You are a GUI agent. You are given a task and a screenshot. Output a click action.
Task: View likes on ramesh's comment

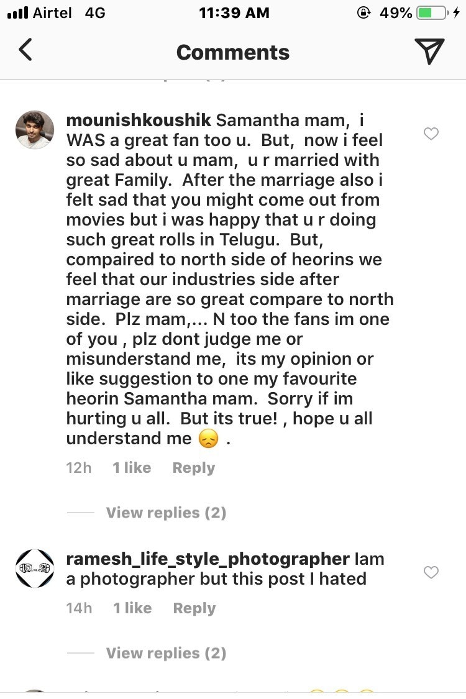(132, 608)
